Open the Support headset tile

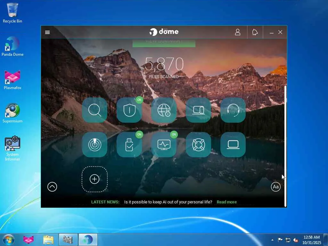coord(233,110)
